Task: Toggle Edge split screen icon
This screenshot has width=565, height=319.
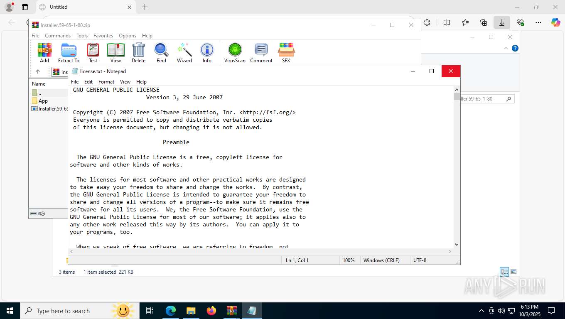Action: click(447, 22)
